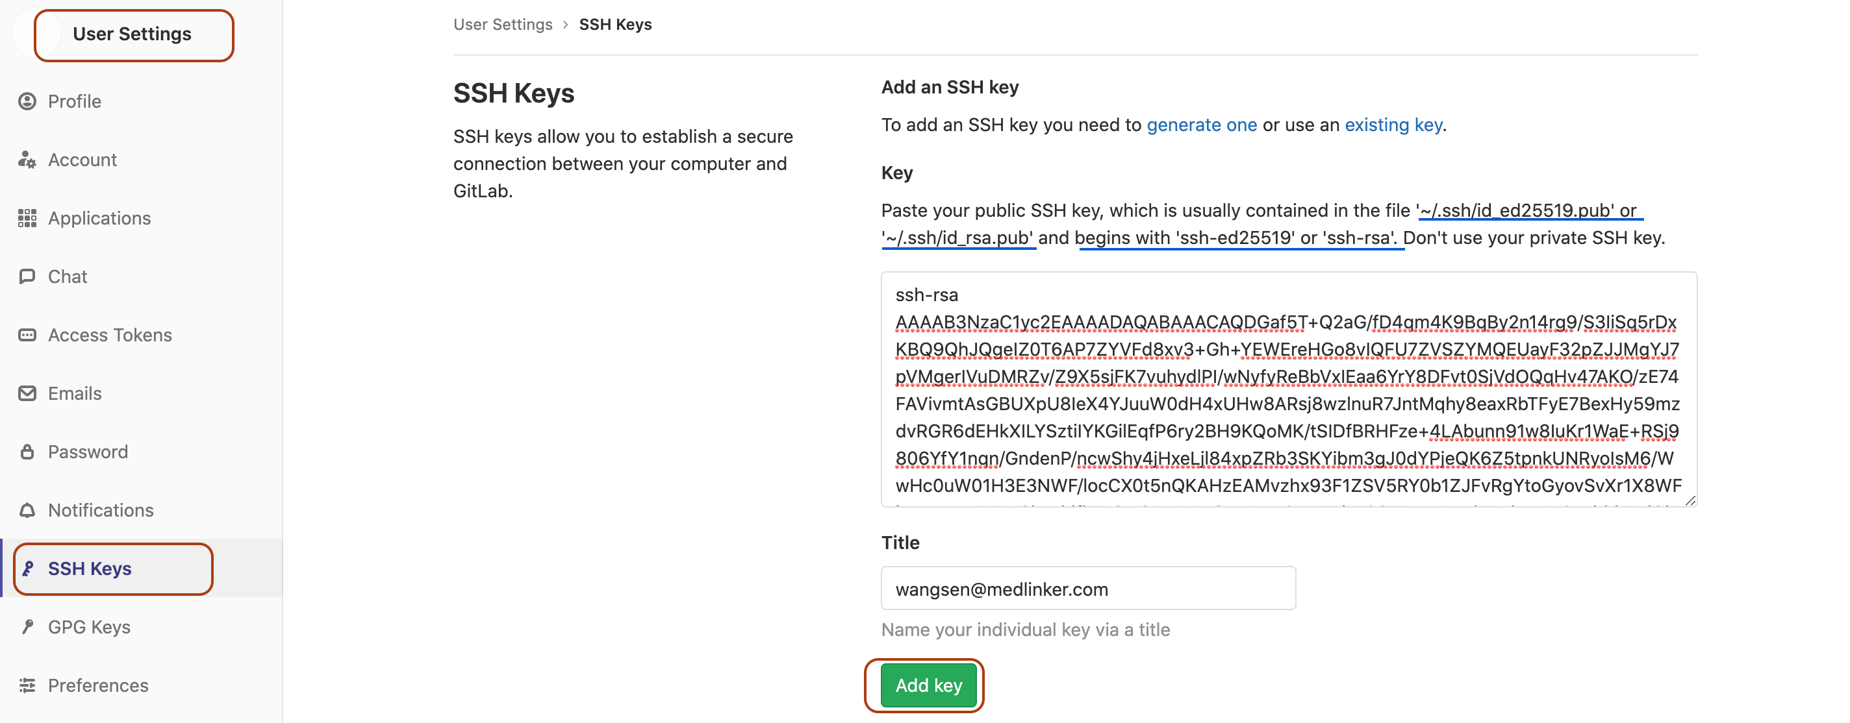Click the existing key link
The height and width of the screenshot is (723, 1850).
click(1392, 124)
